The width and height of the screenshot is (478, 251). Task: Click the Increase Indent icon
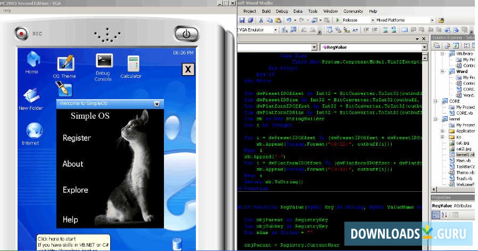coord(375,30)
